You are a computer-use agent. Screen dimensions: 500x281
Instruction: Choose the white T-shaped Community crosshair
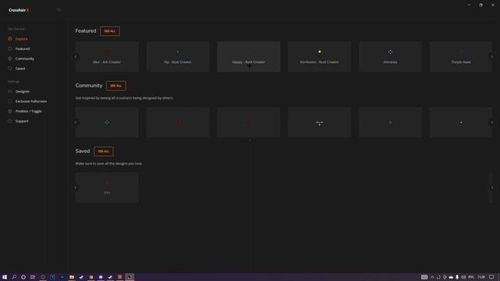coord(320,123)
